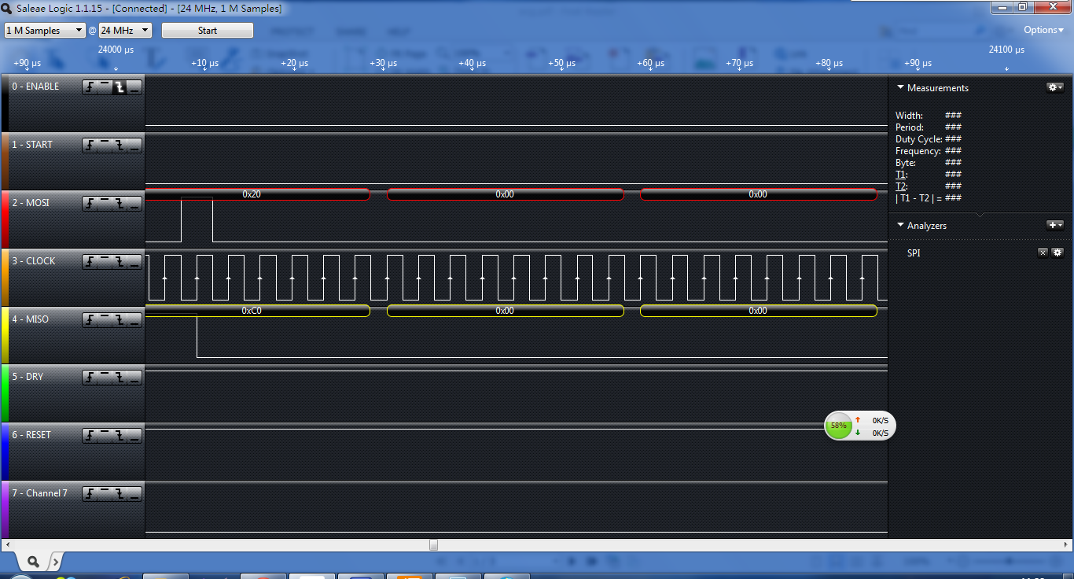
Task: Set falling edge trigger on MISO channel
Action: [120, 320]
